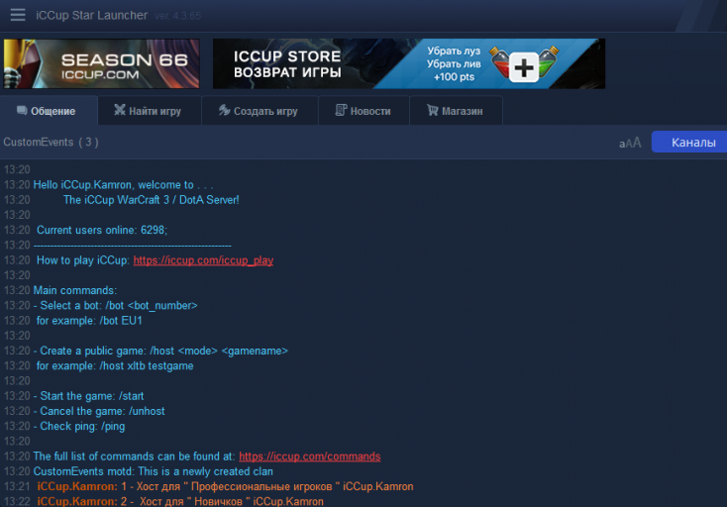The height and width of the screenshot is (507, 727).
Task: Follow the iccup.com/commands link
Action: pyautogui.click(x=310, y=456)
